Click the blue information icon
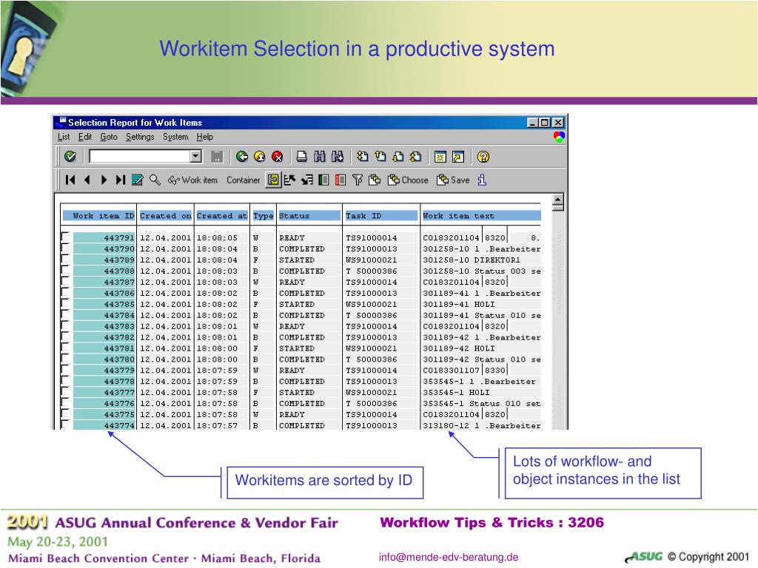The image size is (758, 568). point(482,180)
